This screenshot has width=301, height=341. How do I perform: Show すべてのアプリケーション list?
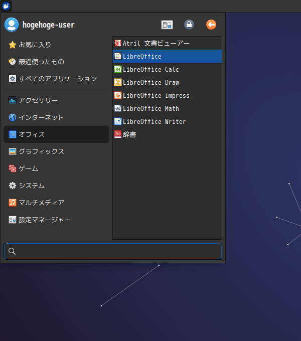pyautogui.click(x=56, y=79)
